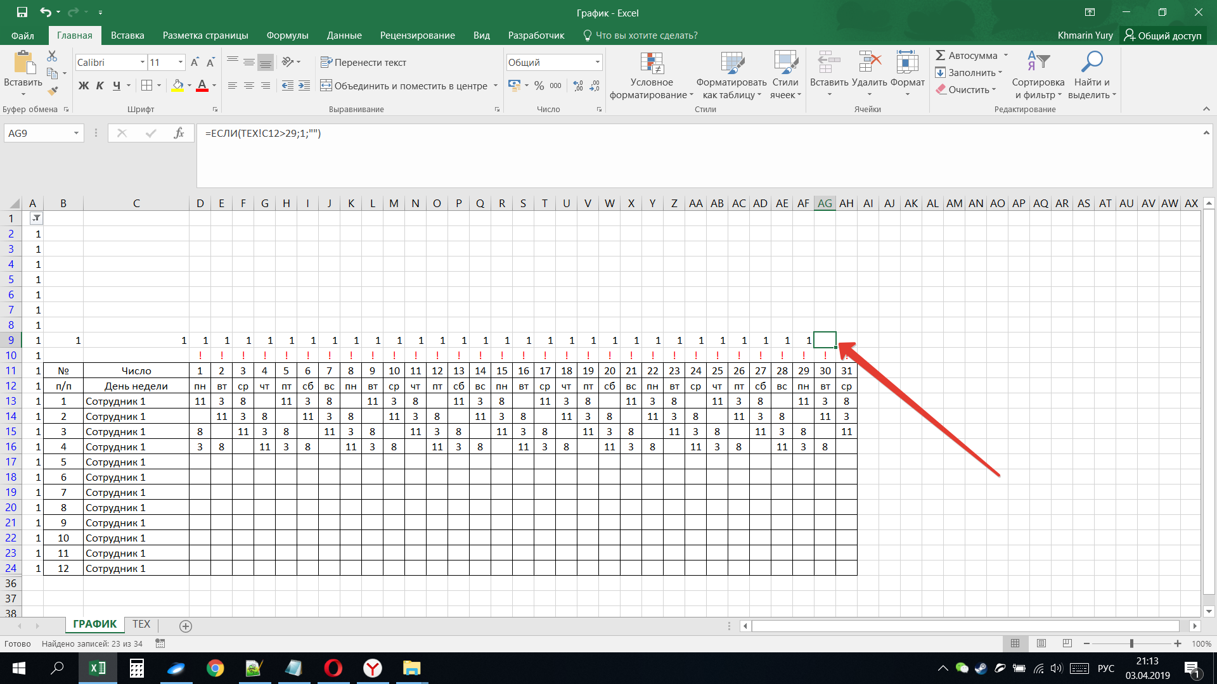Screen dimensions: 1217x684
Task: Toggle Bold formatting (Ж)
Action: 84,85
